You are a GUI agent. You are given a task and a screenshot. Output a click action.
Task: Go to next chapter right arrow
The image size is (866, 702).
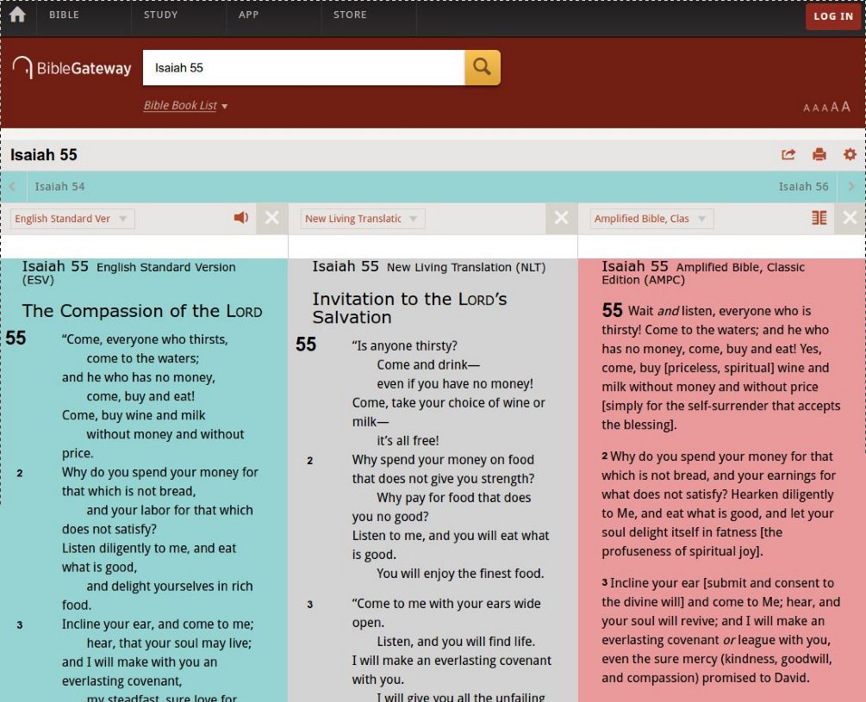[851, 187]
